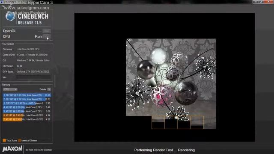Select ranking row 6 Intel Core i5 4.94
This screenshot has height=154, width=274.
coord(27,115)
